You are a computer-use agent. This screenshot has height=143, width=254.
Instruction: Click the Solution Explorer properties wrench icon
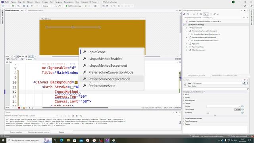coord(215,14)
